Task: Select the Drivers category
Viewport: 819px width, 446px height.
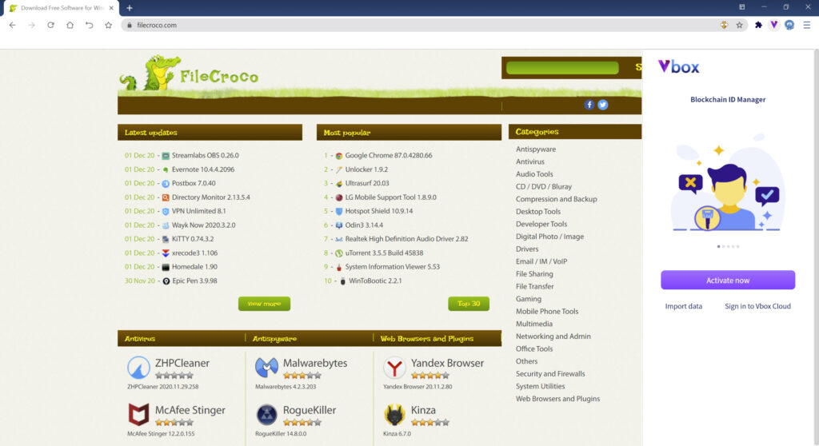Action: click(x=526, y=249)
